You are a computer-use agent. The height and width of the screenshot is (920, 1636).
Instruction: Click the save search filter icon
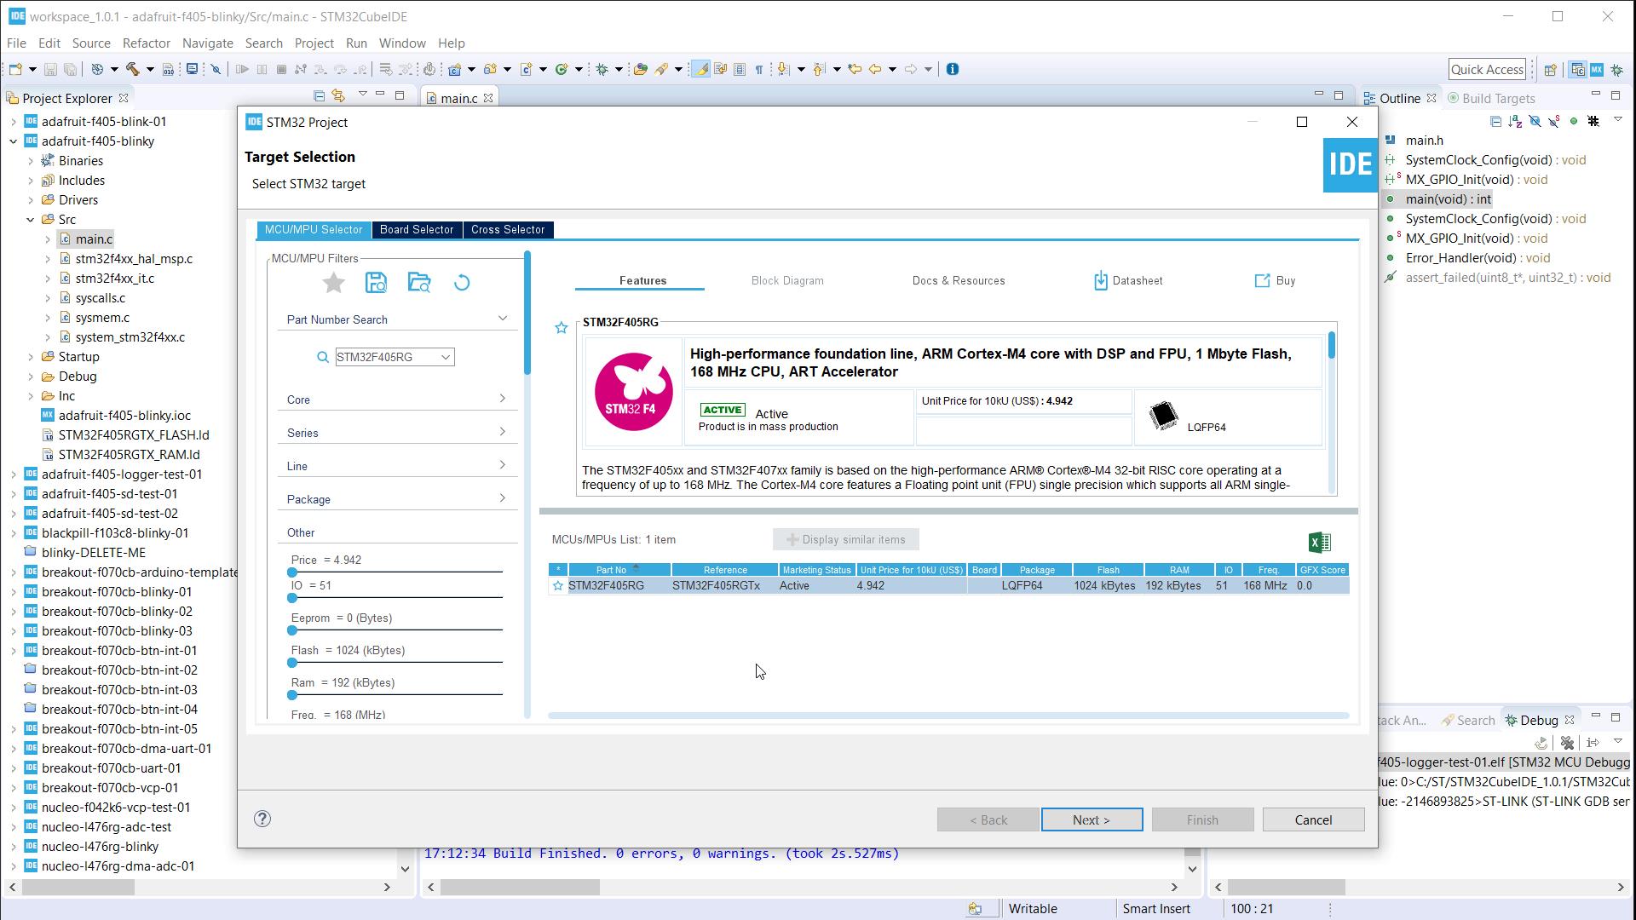point(376,283)
